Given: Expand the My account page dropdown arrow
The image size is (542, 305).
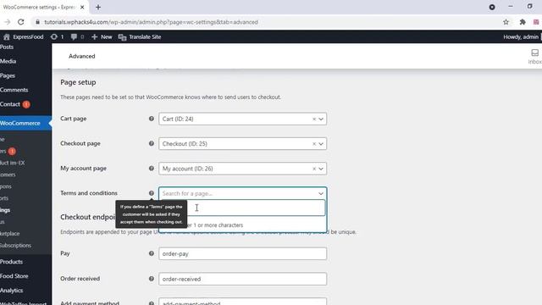Looking at the screenshot, I should click(321, 169).
